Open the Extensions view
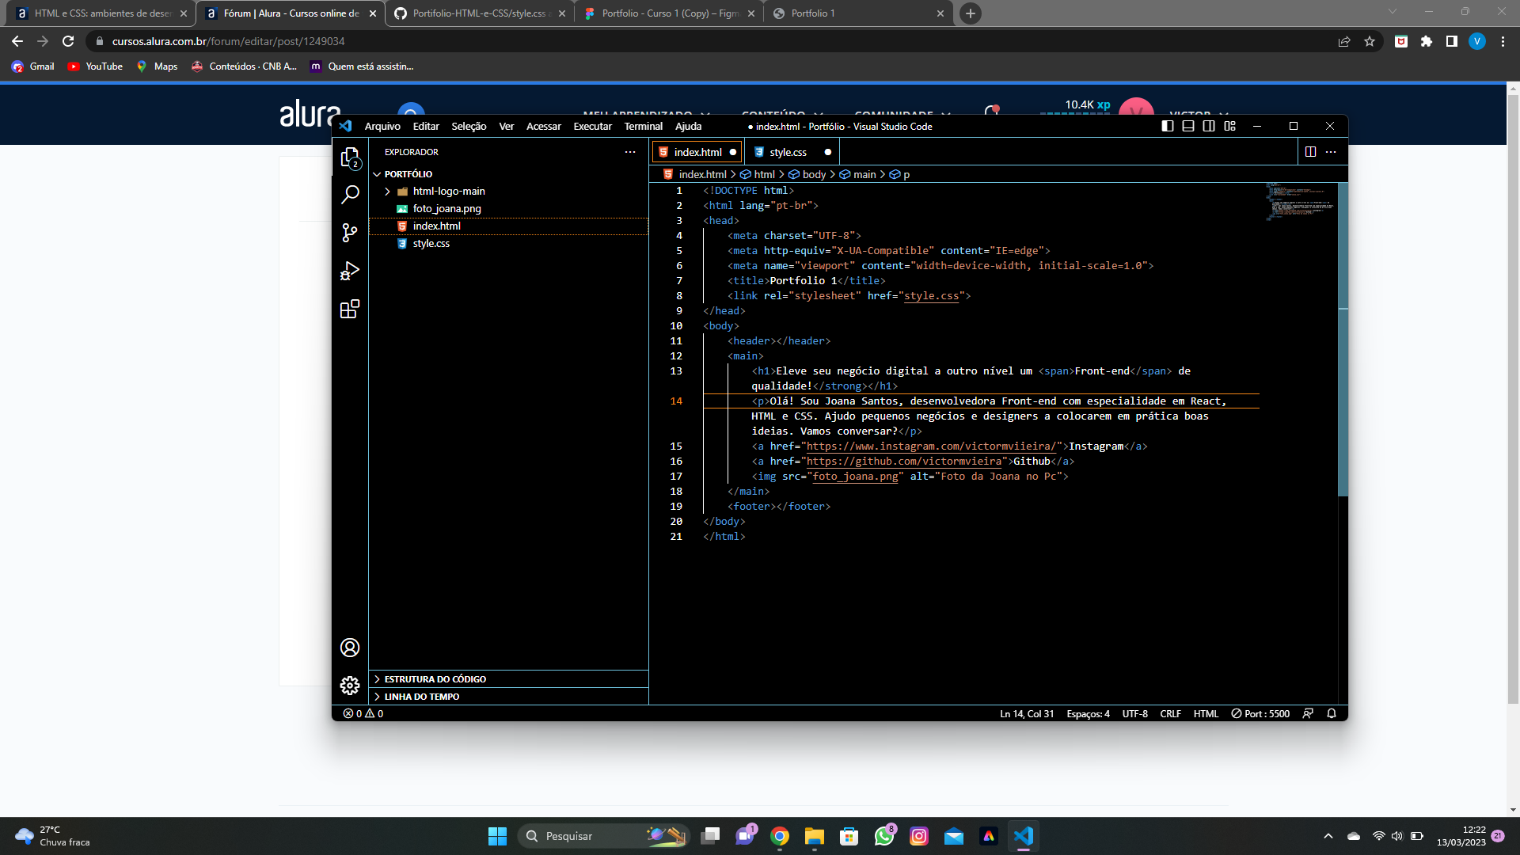The width and height of the screenshot is (1520, 855). click(x=350, y=309)
